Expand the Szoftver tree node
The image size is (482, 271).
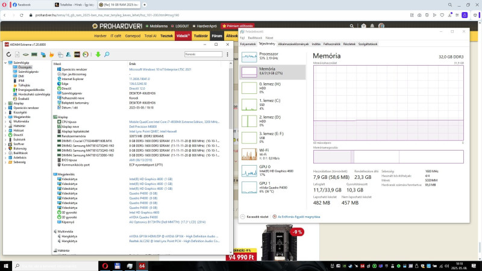tap(5, 144)
